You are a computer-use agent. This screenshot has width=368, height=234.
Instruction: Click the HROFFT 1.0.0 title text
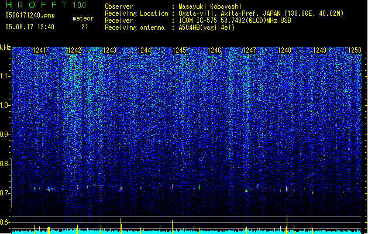pyautogui.click(x=46, y=5)
